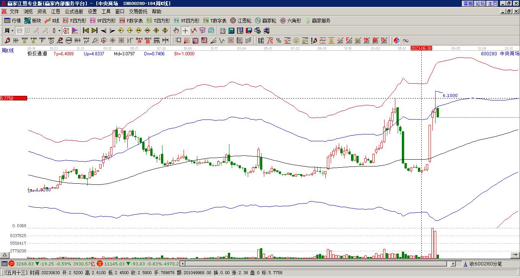The image size is (520, 278).
Task: Open the candlestick style dropdown arrow
Action: (59, 31)
